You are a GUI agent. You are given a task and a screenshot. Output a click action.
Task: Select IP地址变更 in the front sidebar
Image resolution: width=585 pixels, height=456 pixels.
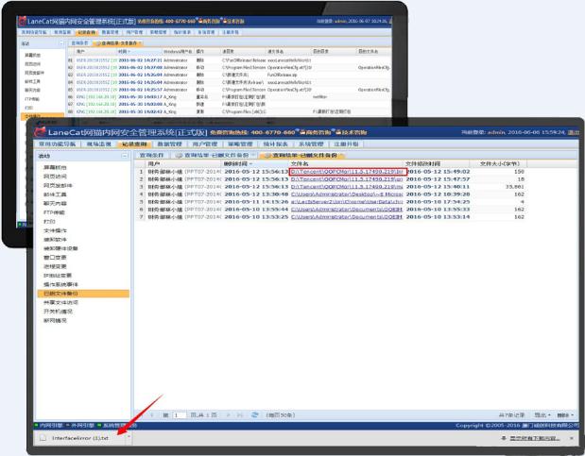pyautogui.click(x=58, y=275)
